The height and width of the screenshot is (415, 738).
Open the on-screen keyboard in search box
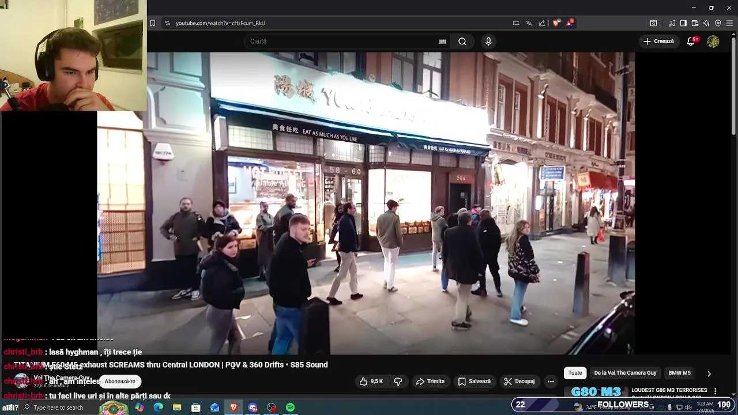(442, 41)
